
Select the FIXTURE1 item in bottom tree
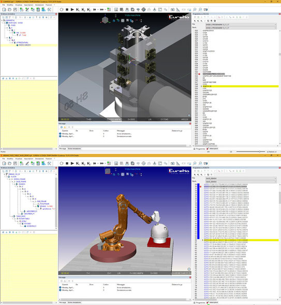pyautogui.click(x=27, y=224)
